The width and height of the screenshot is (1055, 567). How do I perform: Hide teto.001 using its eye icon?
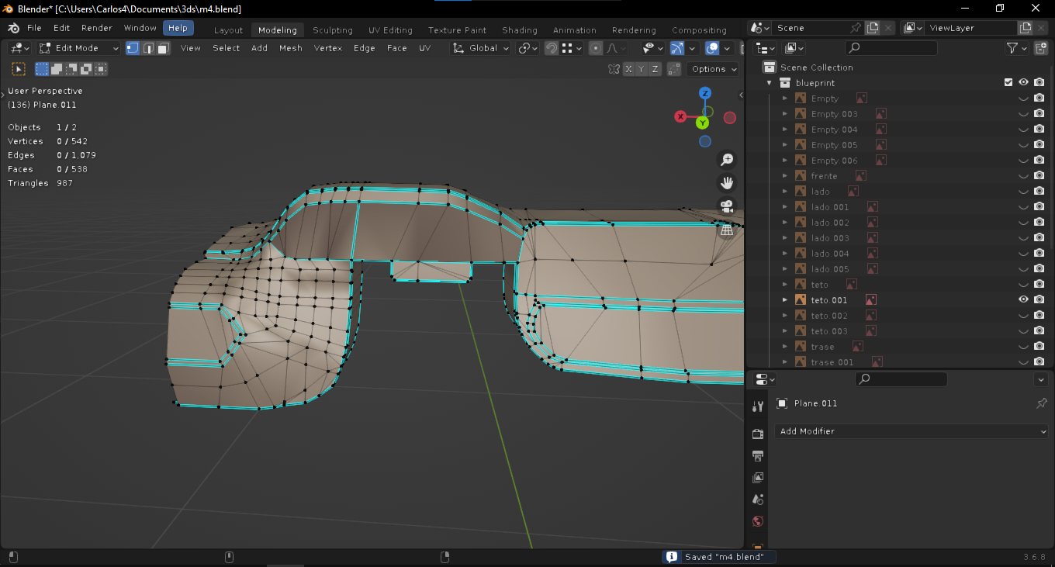tap(1023, 300)
